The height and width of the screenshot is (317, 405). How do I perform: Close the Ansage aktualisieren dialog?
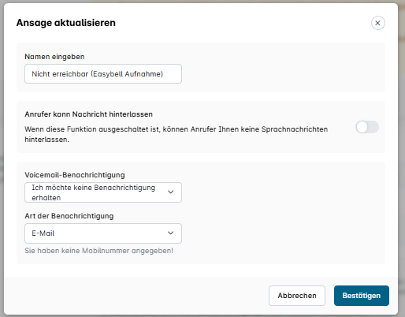click(x=377, y=23)
